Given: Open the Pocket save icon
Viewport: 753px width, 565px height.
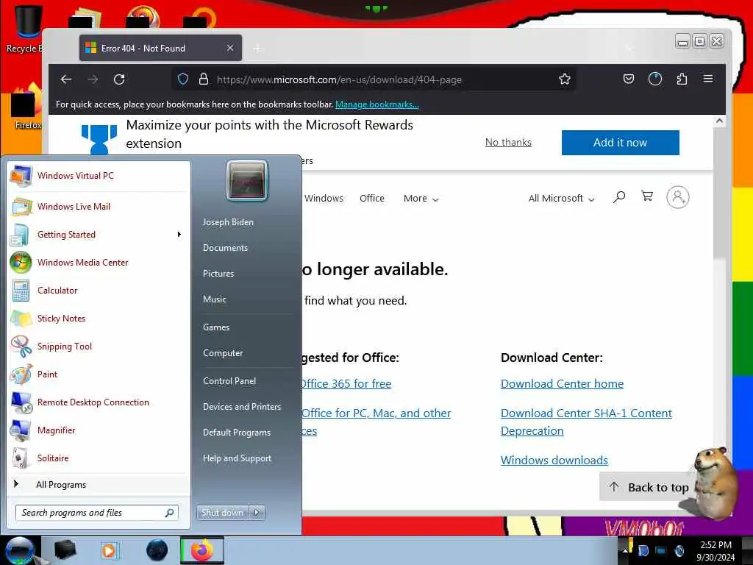Looking at the screenshot, I should point(629,79).
